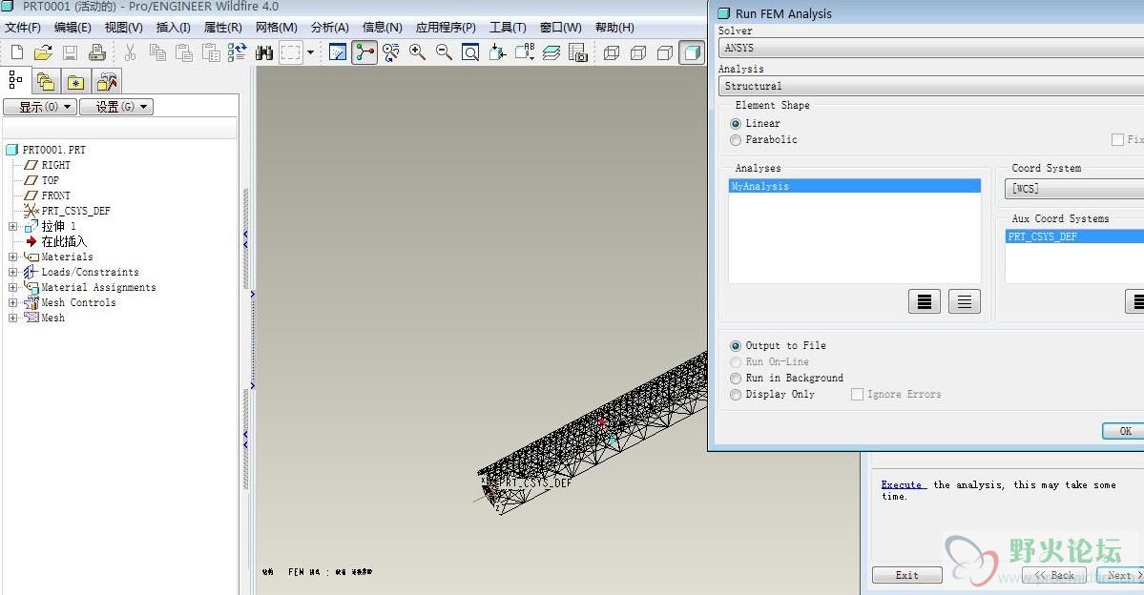Expand the Materials tree node

tap(12, 256)
